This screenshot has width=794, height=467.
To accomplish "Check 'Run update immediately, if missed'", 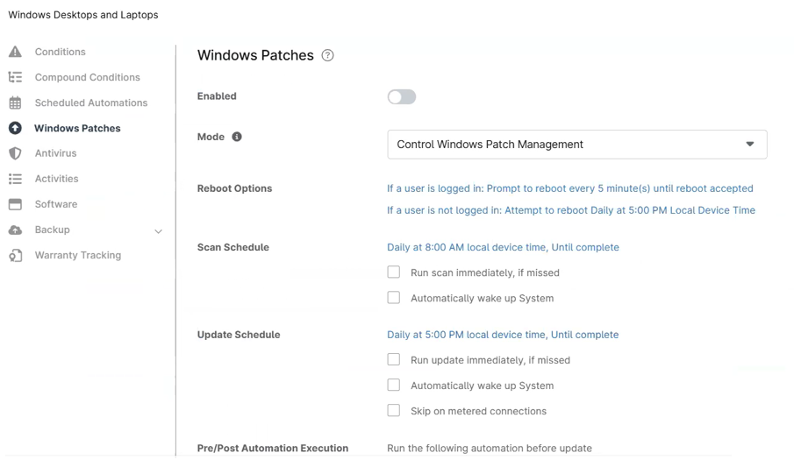I will click(x=394, y=359).
